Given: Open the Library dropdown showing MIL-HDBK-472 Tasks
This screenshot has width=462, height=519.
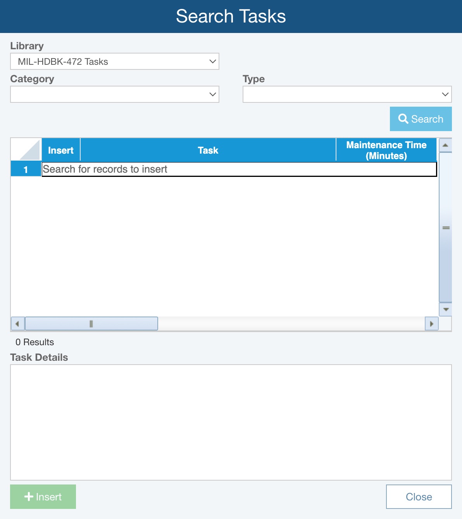Looking at the screenshot, I should click(x=114, y=62).
